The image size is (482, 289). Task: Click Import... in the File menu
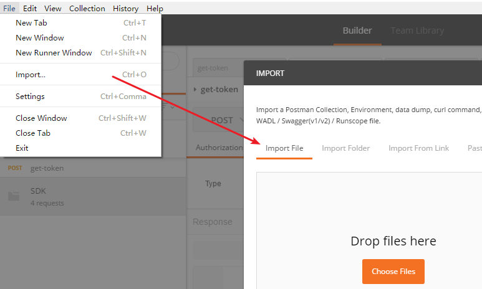click(81, 75)
